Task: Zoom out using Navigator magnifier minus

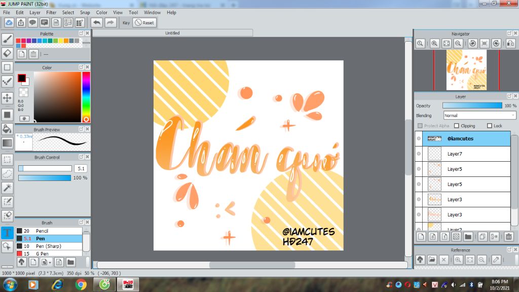Action: [x=458, y=44]
